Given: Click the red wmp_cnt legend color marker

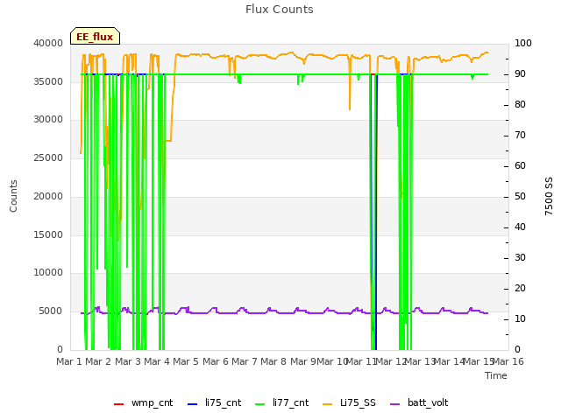Looking at the screenshot, I should click(118, 404).
